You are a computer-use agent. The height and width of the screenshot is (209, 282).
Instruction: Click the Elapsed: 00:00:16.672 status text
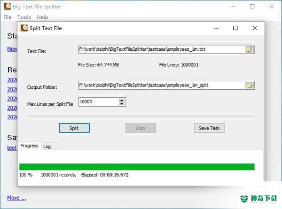pos(105,175)
